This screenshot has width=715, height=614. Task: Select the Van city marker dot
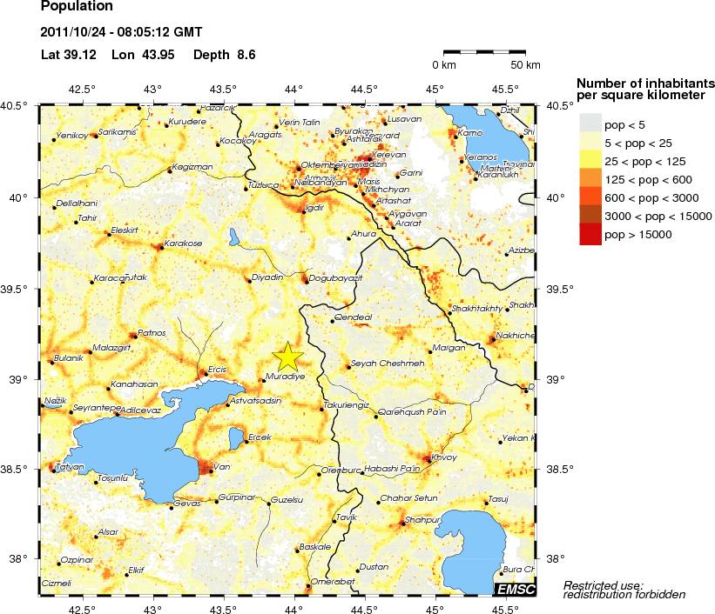(209, 469)
